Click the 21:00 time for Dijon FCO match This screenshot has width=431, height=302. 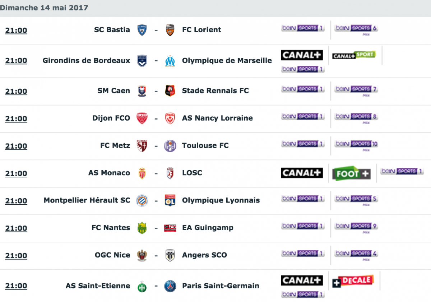click(x=16, y=119)
